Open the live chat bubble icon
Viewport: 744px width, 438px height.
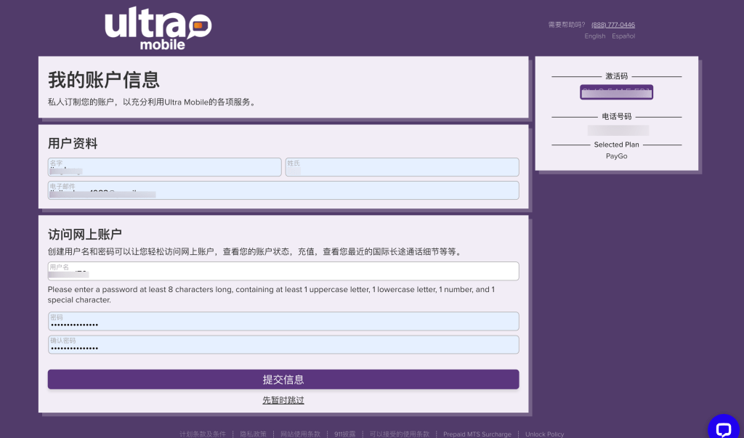click(724, 429)
